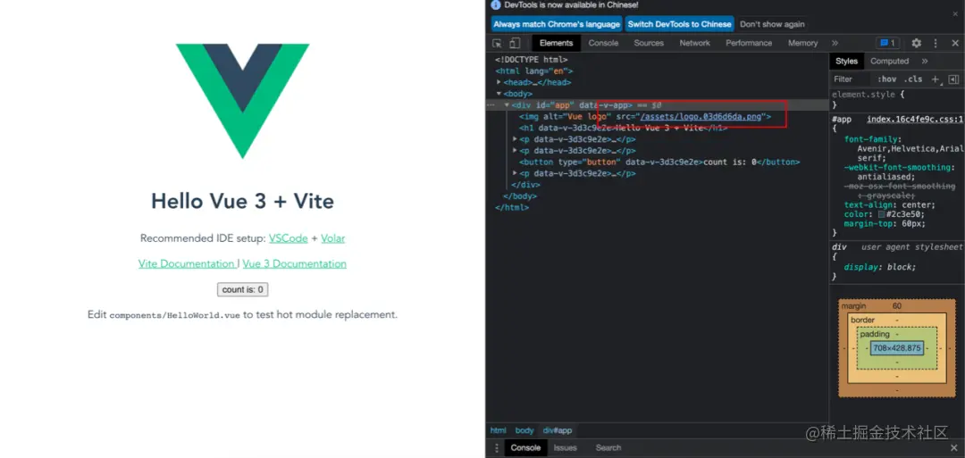Select the Styles pane tab
This screenshot has width=965, height=458.
tap(846, 61)
